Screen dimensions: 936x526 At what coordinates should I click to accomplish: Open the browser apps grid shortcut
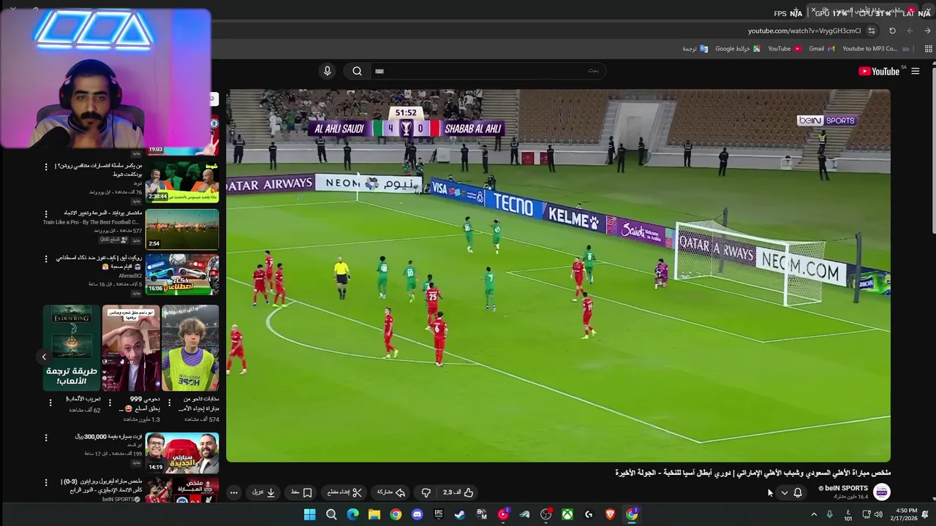[929, 49]
